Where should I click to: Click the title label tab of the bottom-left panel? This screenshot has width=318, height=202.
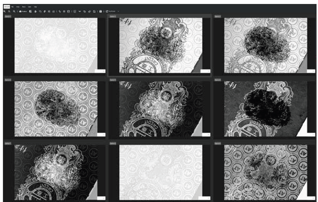[8, 143]
